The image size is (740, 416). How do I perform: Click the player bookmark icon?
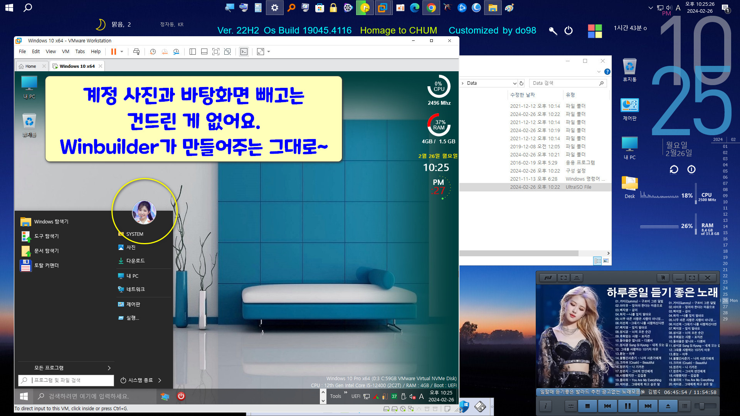point(663,278)
